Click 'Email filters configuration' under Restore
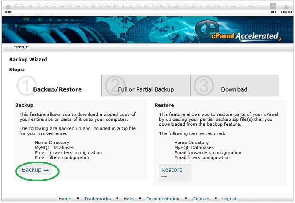Viewport: 295px width, 203px height. pos(202,157)
